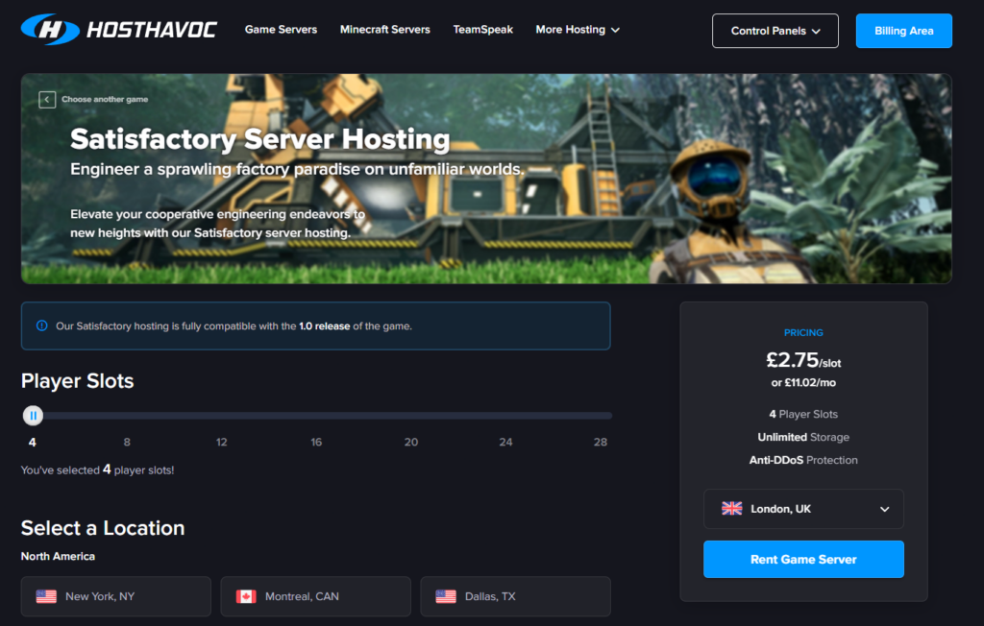Choose Dallas, TX as the server location
This screenshot has width=984, height=626.
tap(515, 596)
